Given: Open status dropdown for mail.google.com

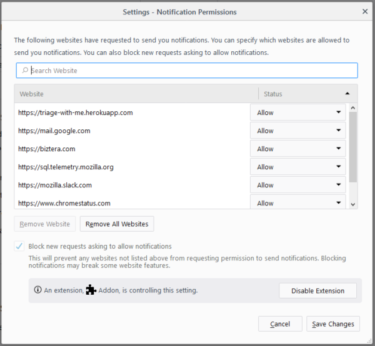Looking at the screenshot, I should (297, 131).
